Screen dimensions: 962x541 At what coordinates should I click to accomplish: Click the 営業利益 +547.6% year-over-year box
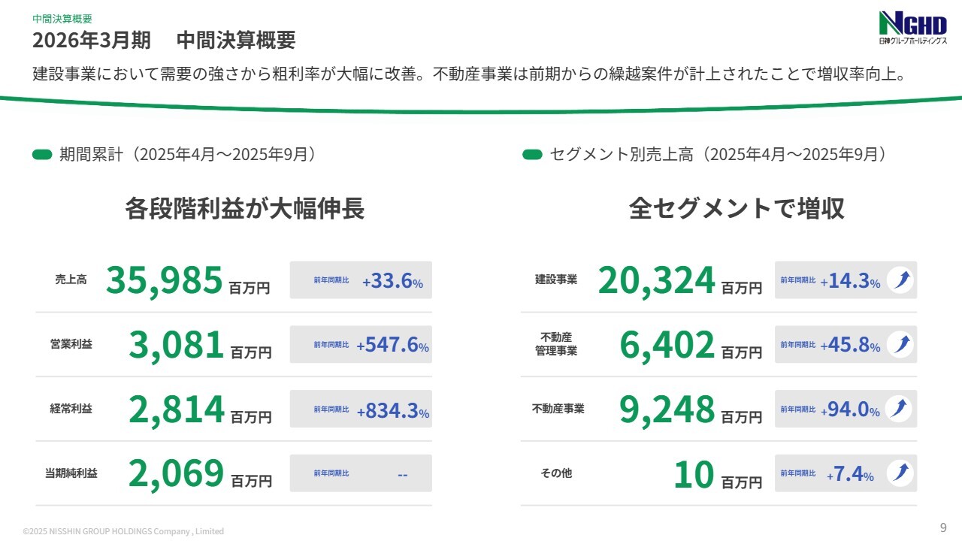[x=361, y=345]
